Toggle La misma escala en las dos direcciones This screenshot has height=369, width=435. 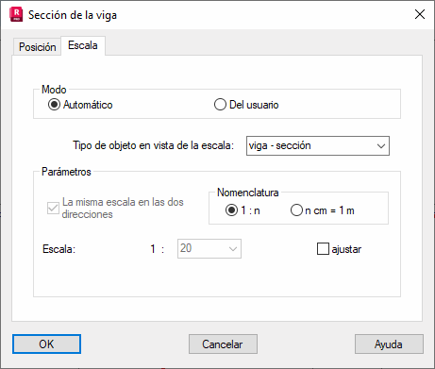53,208
